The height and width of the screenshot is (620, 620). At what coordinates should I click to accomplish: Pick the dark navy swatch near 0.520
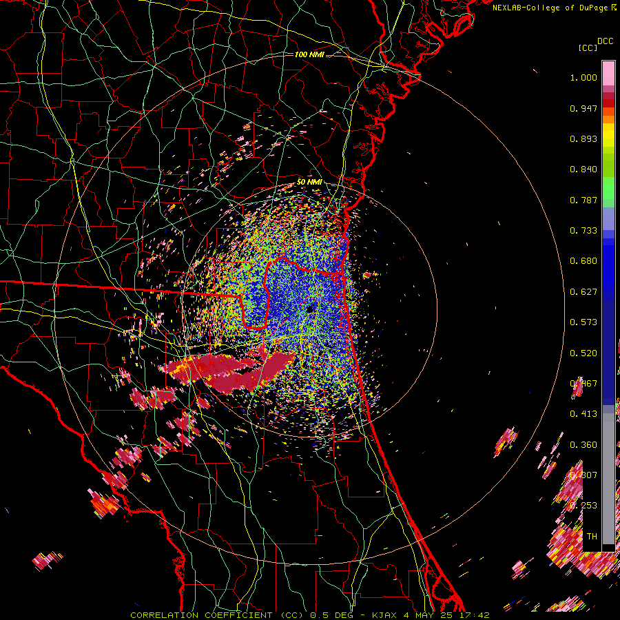(608, 352)
